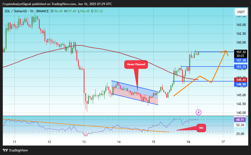251x155 pixels.
Task: Click the purple RSI value 68.91
Action: pyautogui.click(x=240, y=120)
